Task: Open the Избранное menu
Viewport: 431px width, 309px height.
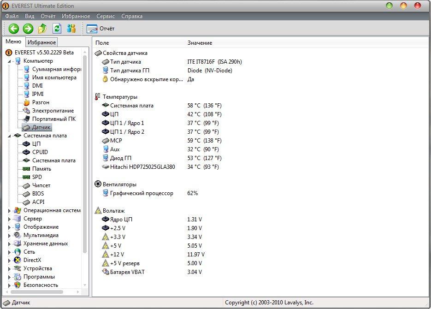Action: click(x=76, y=16)
